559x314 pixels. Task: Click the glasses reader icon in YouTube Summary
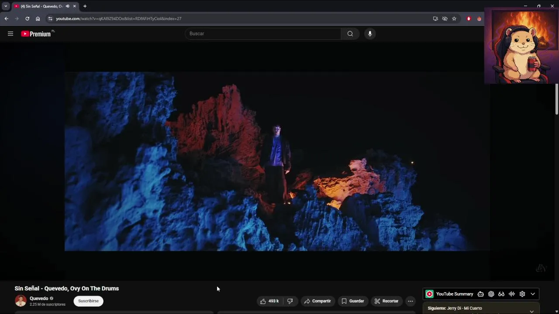[501, 294]
